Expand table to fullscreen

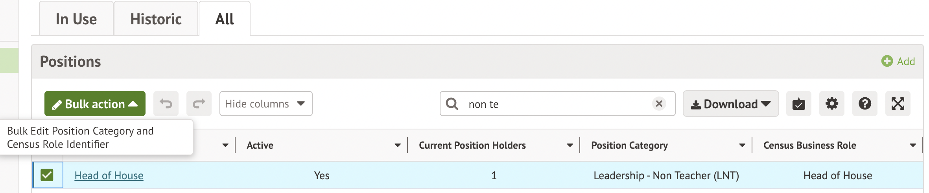pos(898,104)
